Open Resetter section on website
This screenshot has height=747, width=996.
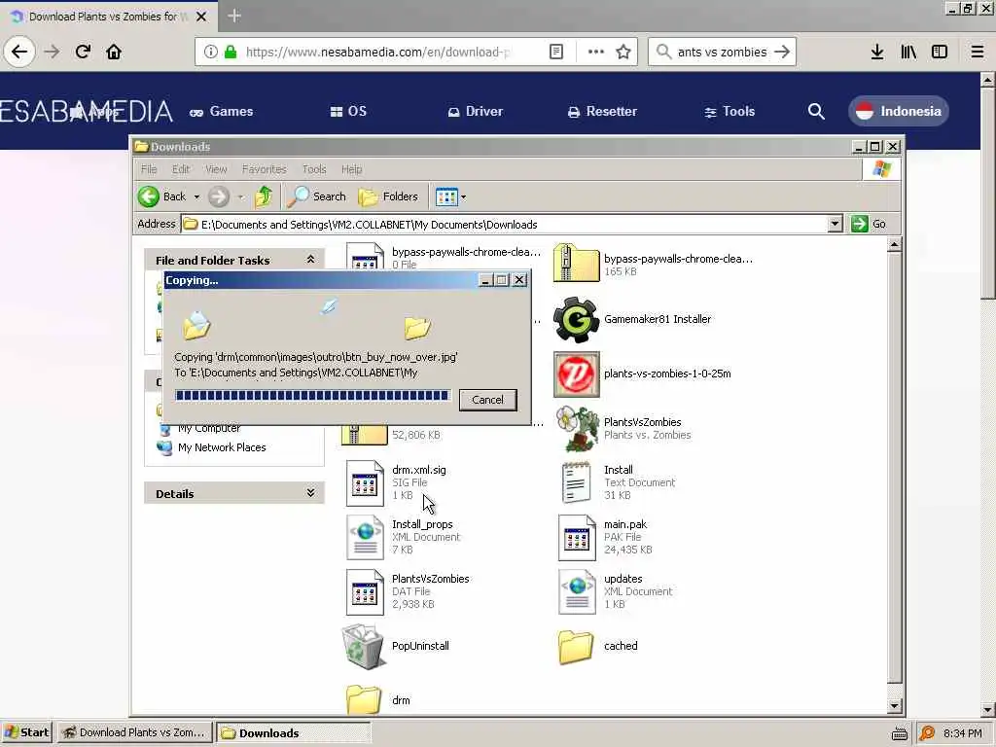pos(602,111)
